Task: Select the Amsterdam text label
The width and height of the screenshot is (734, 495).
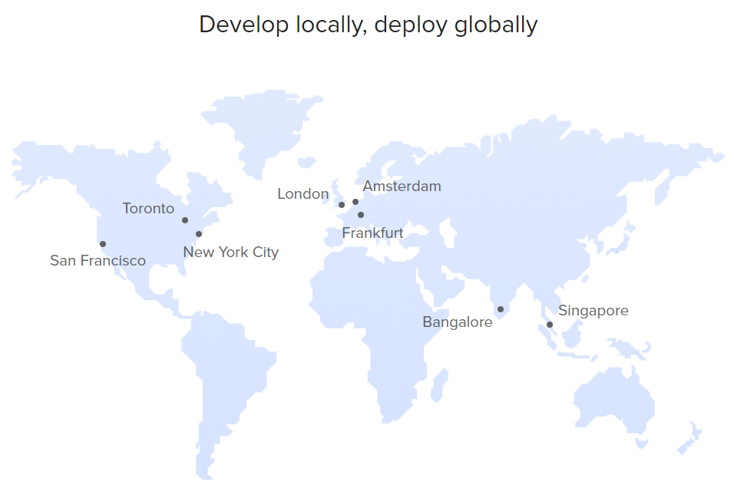Action: tap(402, 186)
